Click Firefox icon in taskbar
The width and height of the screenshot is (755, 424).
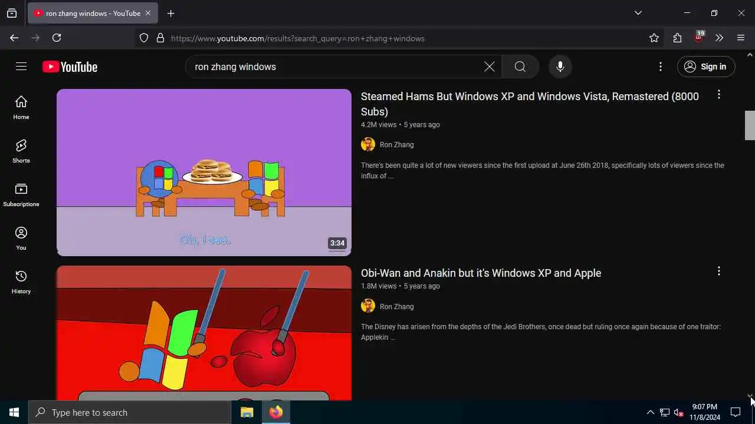[276, 412]
